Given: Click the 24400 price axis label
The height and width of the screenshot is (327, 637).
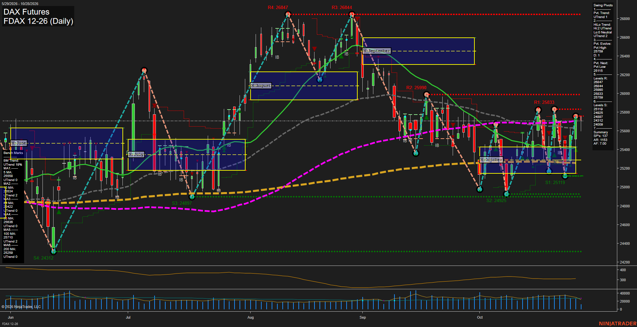Looking at the screenshot, I should coord(625,243).
